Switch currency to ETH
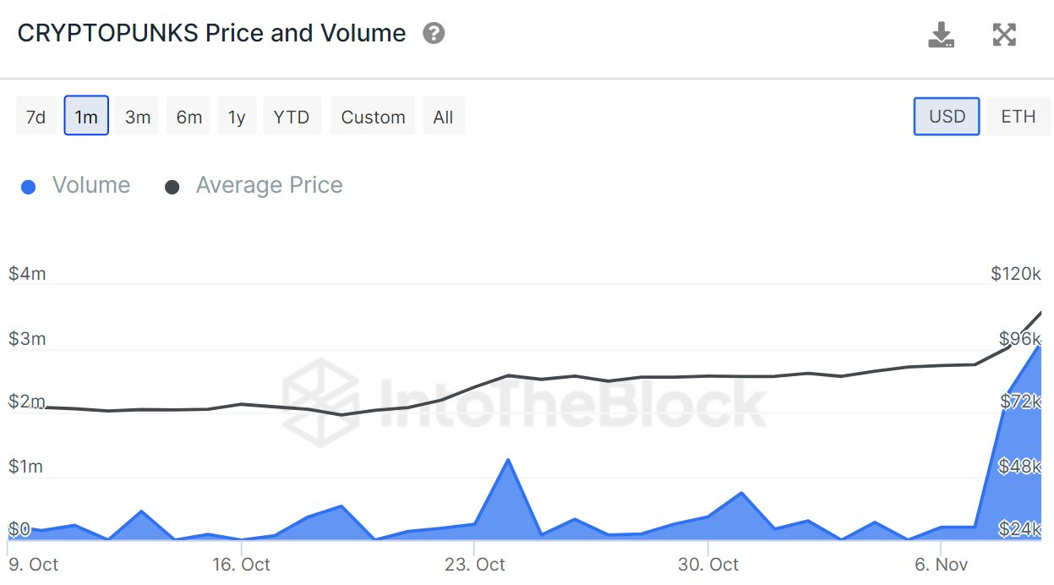 [x=1018, y=117]
